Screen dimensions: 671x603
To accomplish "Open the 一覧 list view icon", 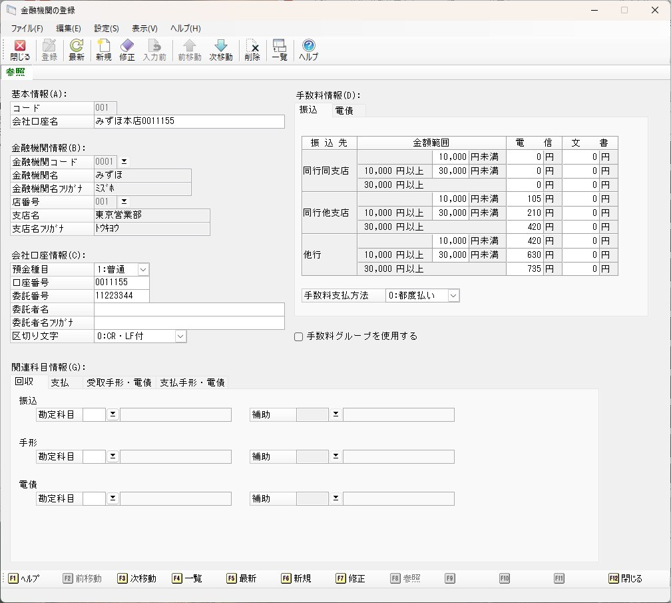I will [x=280, y=50].
